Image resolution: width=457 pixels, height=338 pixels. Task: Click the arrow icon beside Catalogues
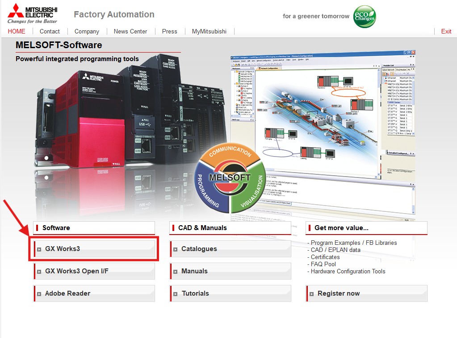175,249
